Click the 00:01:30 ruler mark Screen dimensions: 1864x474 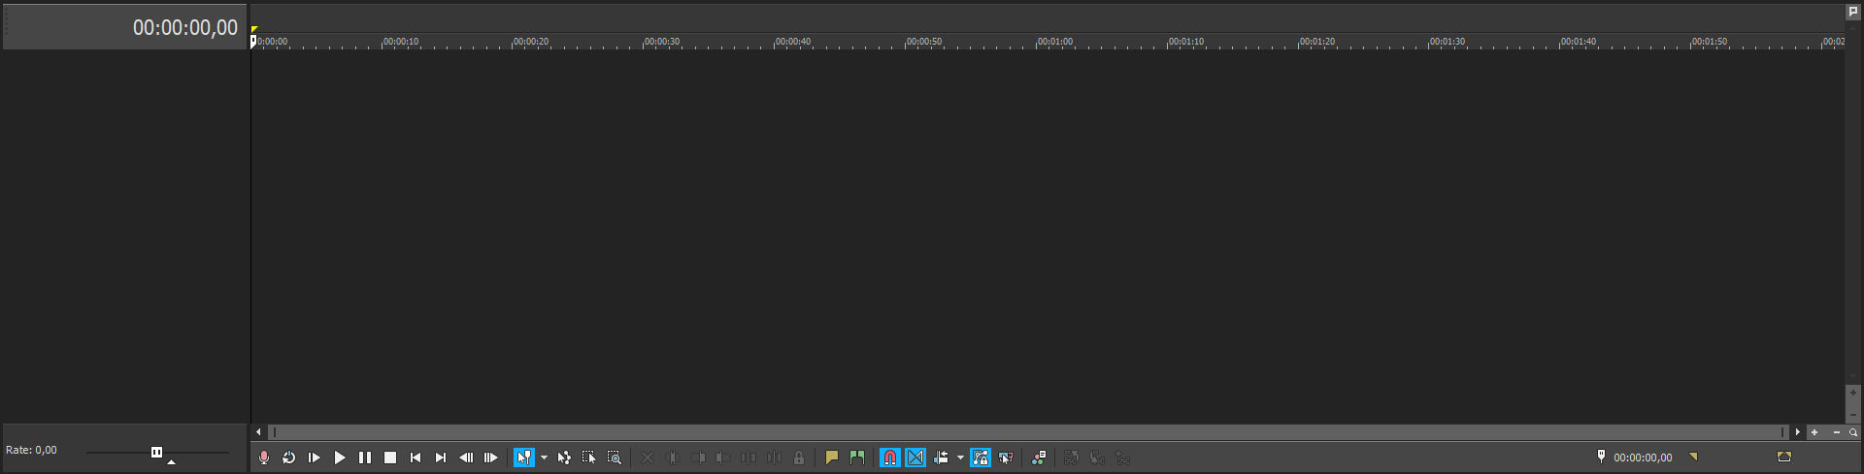click(1448, 42)
